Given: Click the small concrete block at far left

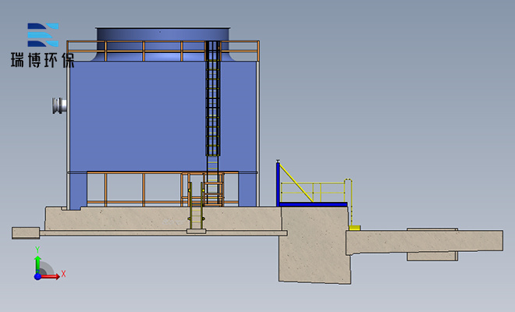Looking at the screenshot, I should [26, 232].
